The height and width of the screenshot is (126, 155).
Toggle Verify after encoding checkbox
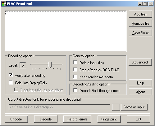coord(11,75)
